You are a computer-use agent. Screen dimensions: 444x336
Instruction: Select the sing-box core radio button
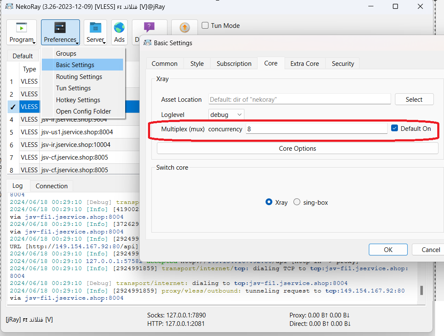pyautogui.click(x=297, y=202)
